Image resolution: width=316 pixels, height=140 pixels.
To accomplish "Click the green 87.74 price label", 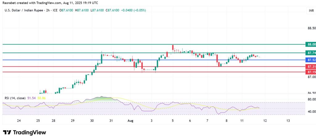I will (x=310, y=53).
